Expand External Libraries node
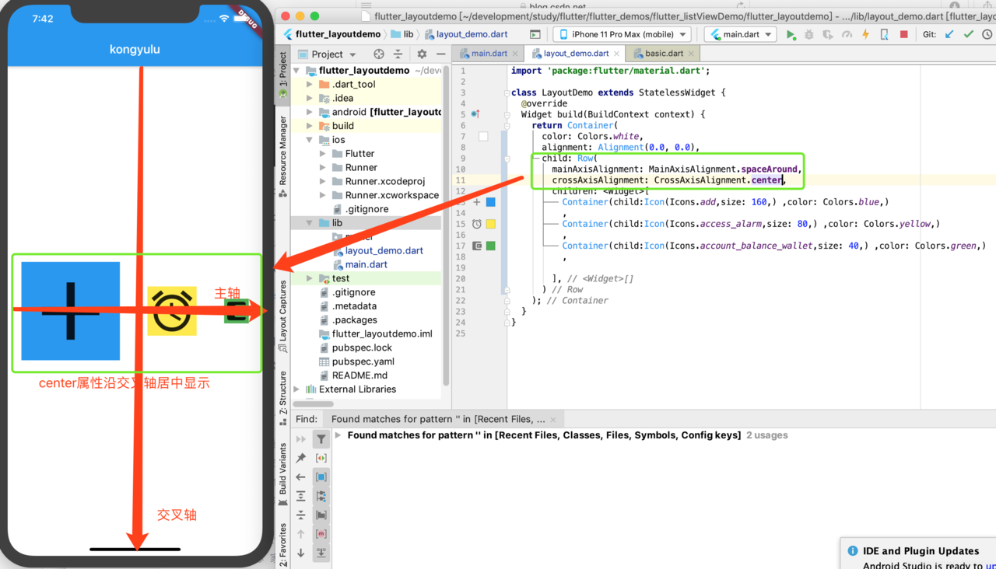Image resolution: width=996 pixels, height=569 pixels. [x=297, y=389]
